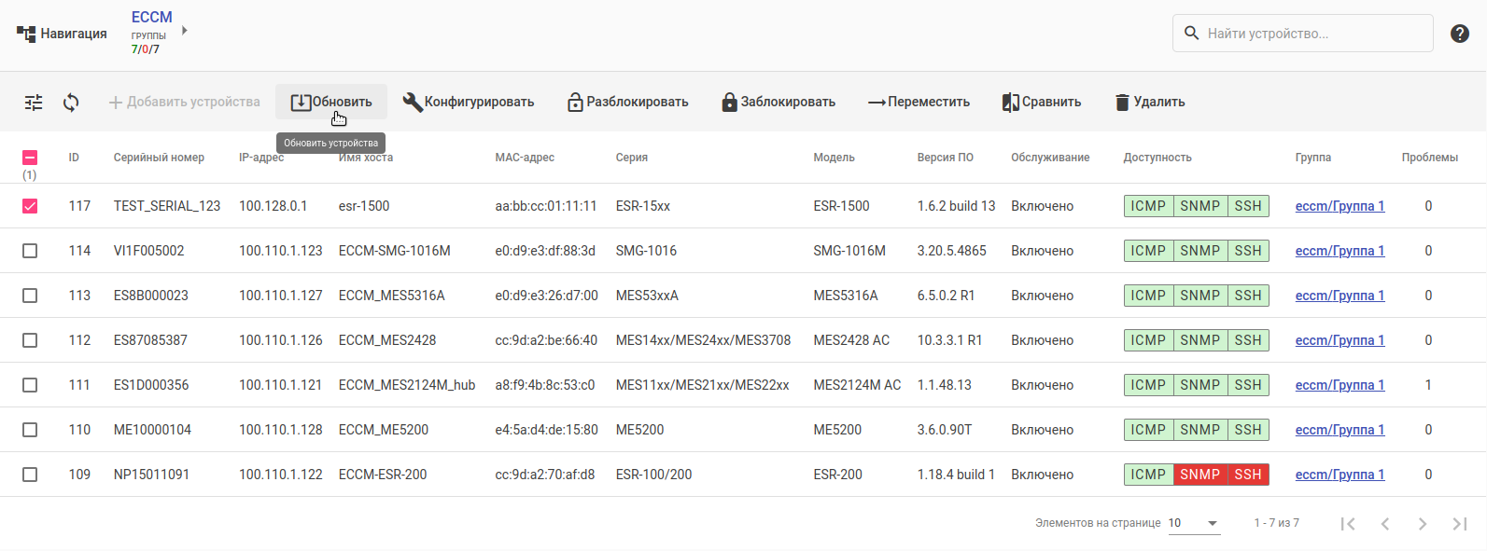
Task: Select checkbox for device ID 114
Action: pos(30,251)
